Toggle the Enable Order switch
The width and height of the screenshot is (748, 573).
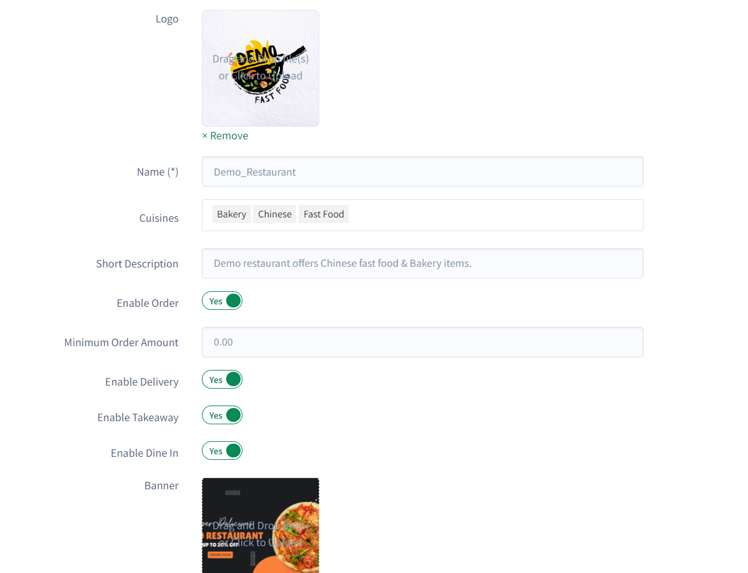(222, 301)
